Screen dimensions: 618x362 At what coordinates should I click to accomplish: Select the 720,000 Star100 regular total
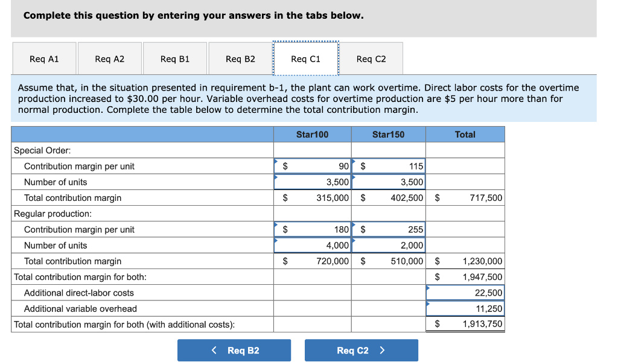point(313,261)
